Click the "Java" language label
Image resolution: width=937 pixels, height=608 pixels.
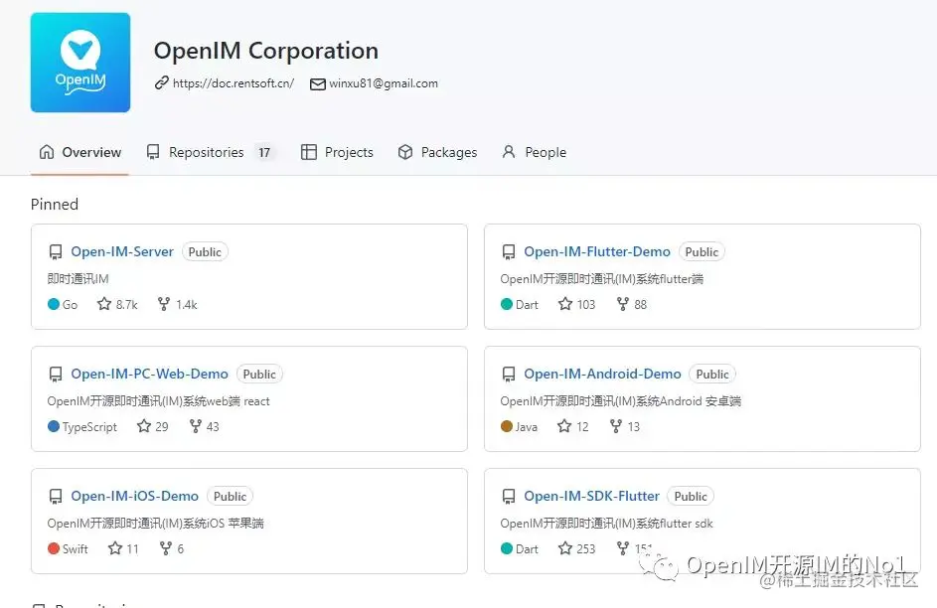click(x=527, y=426)
